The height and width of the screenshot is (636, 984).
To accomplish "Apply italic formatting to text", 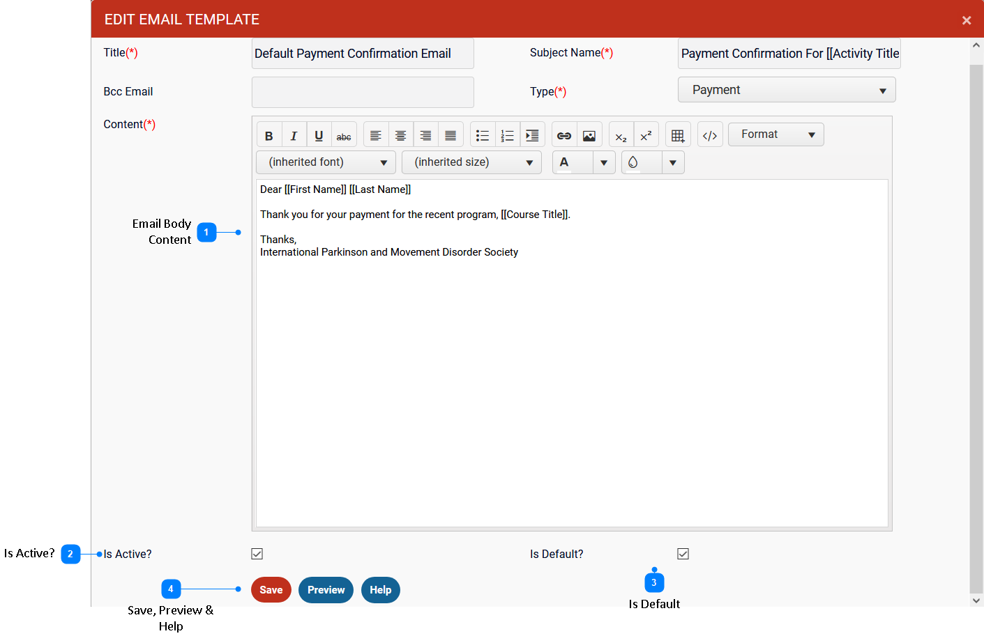I will [294, 135].
